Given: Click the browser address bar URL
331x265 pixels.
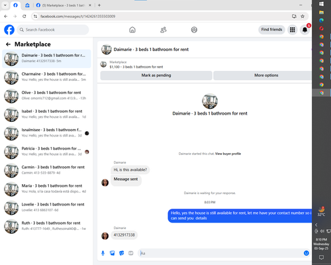Looking at the screenshot, I should 77,17.
